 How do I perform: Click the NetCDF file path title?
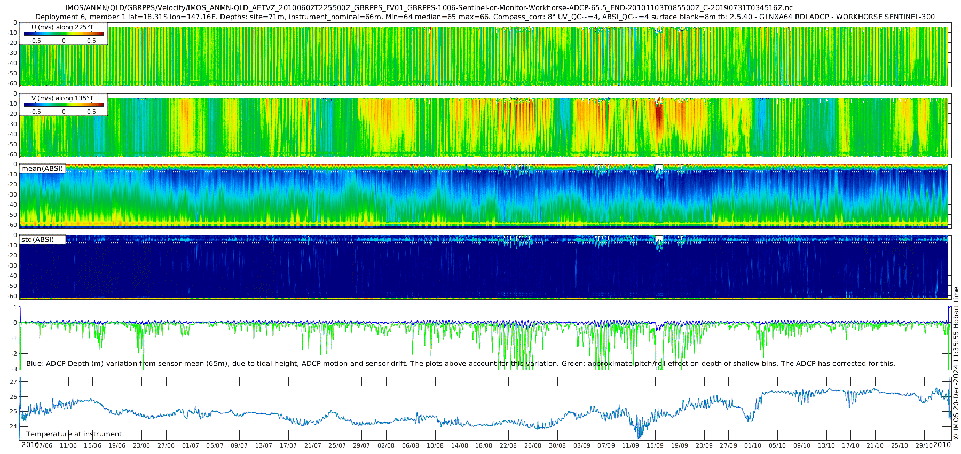point(429,8)
